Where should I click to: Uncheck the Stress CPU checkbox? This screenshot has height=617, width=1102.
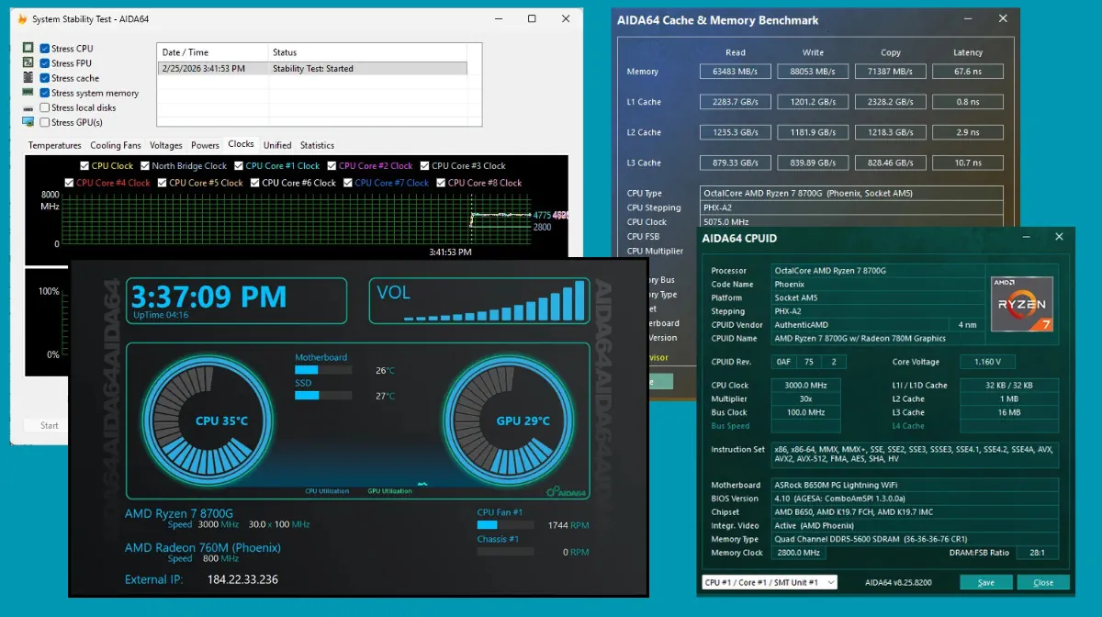coord(44,49)
